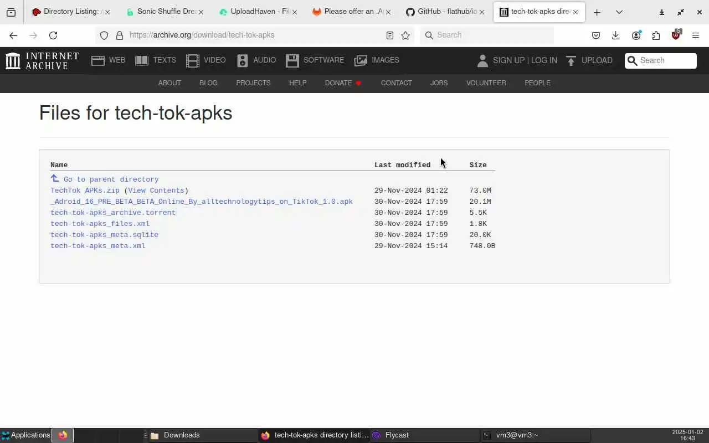Click the site lock padlock icon

119,35
